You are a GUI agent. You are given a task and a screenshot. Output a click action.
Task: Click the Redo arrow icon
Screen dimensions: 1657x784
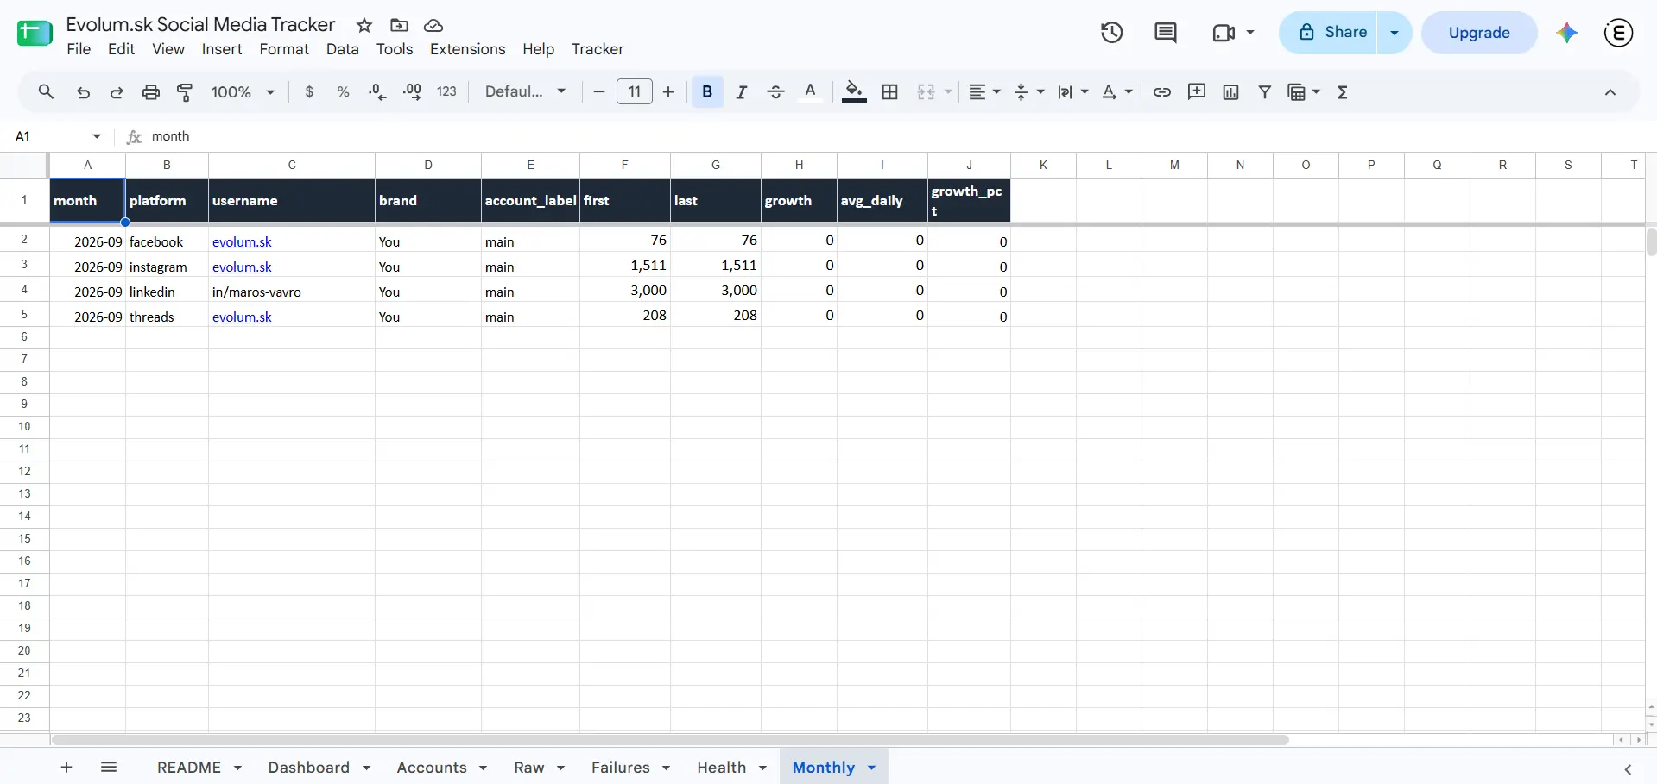[117, 92]
